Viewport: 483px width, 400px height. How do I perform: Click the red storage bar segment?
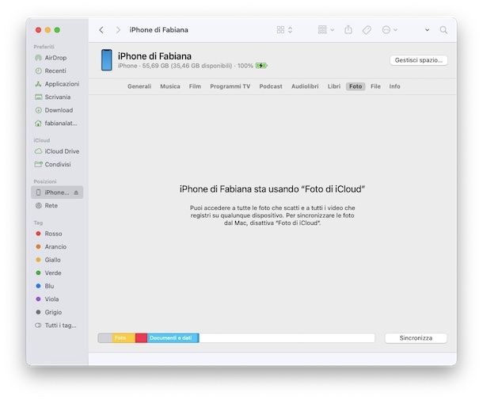point(142,338)
